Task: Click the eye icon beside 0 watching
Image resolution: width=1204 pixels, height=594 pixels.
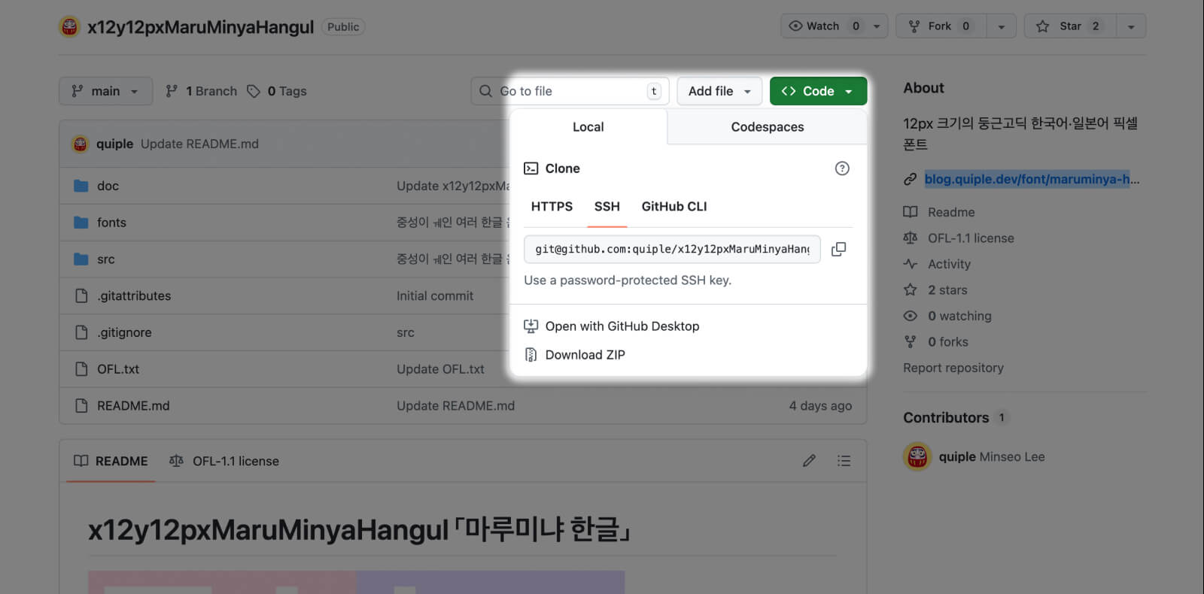Action: (x=910, y=316)
